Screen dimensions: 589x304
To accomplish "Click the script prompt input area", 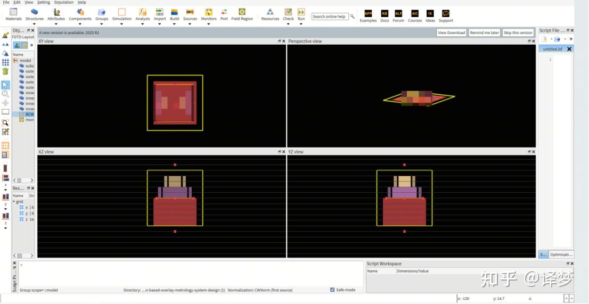I will (191, 274).
